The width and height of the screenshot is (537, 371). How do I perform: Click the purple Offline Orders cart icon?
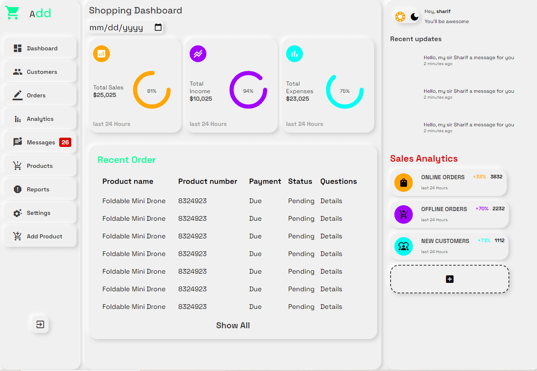403,214
